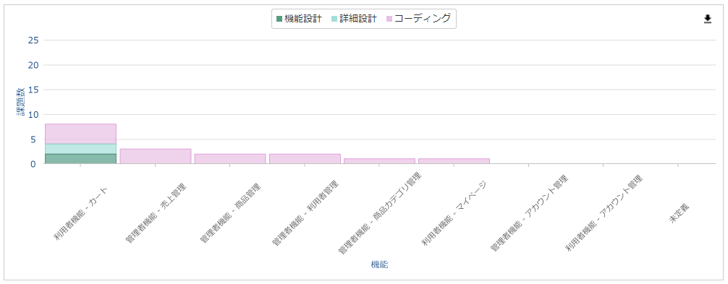Toggle the 機能設計 legend series
This screenshot has width=728, height=284.
[299, 19]
